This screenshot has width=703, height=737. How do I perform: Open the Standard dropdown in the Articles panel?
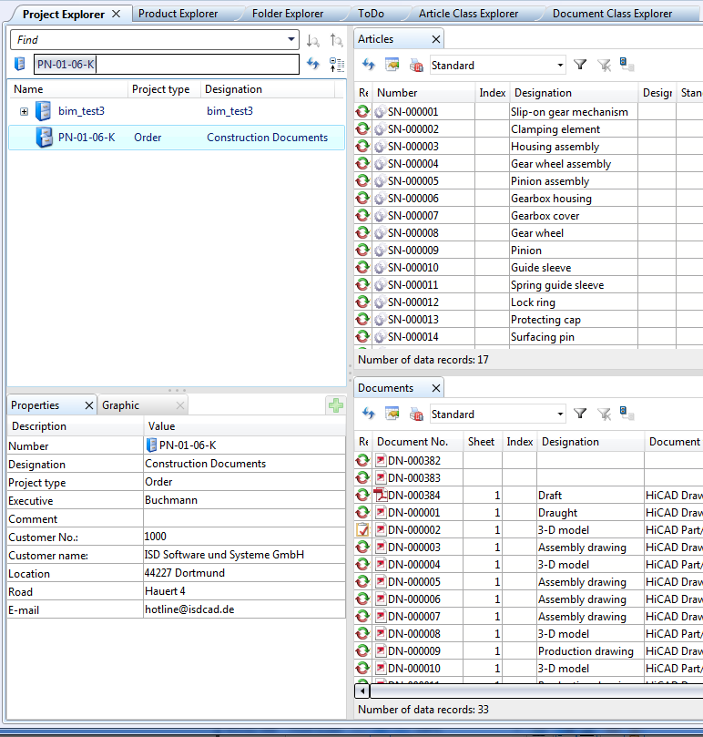click(x=559, y=66)
